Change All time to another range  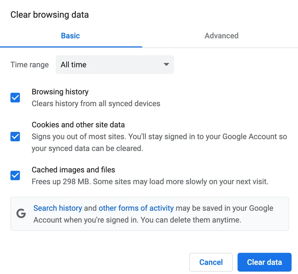coord(115,65)
